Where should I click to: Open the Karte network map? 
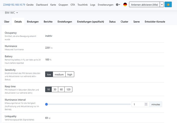[53, 5]
